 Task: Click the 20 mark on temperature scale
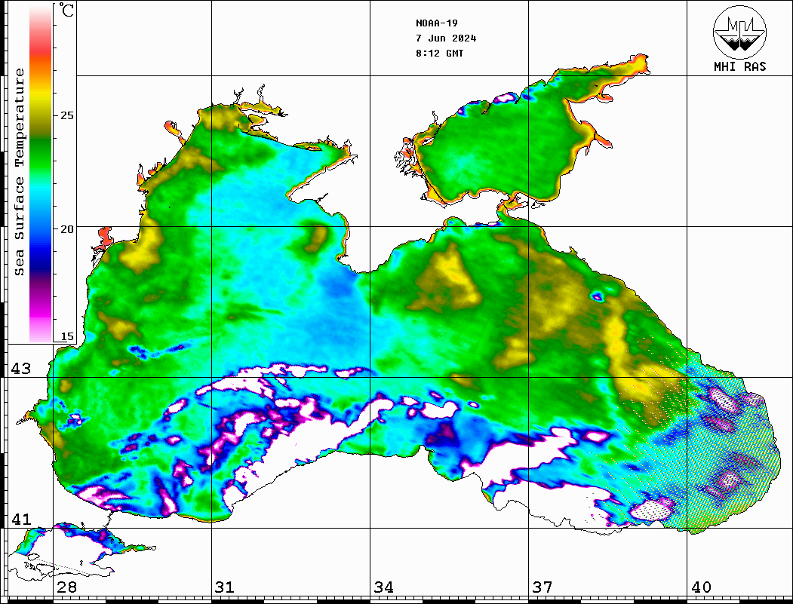(66, 229)
